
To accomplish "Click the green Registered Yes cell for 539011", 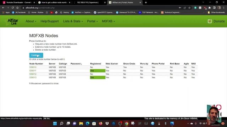I will tap(98, 71).
